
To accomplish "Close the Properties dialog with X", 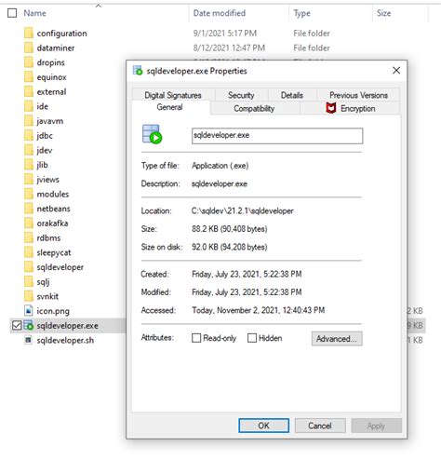I will (x=396, y=71).
